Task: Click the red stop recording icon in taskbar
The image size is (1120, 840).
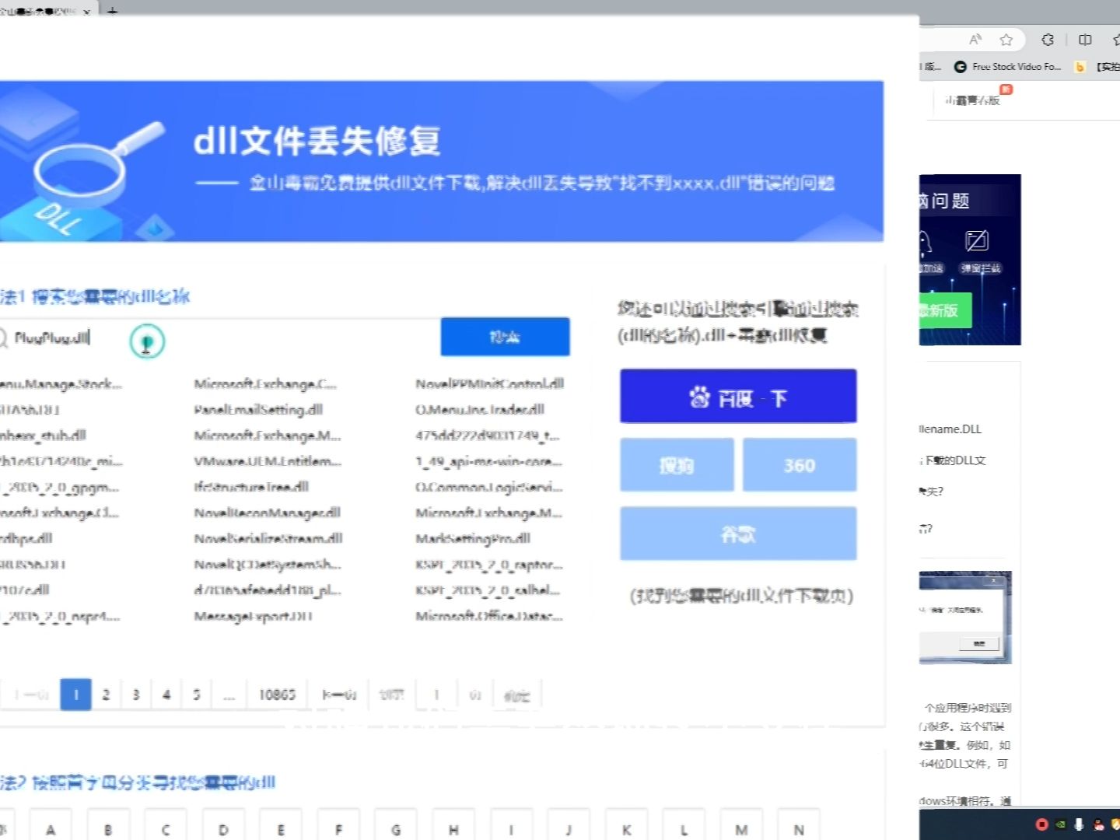Action: [1044, 824]
